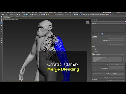
Task: Open the File menu
Action: point(2,13)
